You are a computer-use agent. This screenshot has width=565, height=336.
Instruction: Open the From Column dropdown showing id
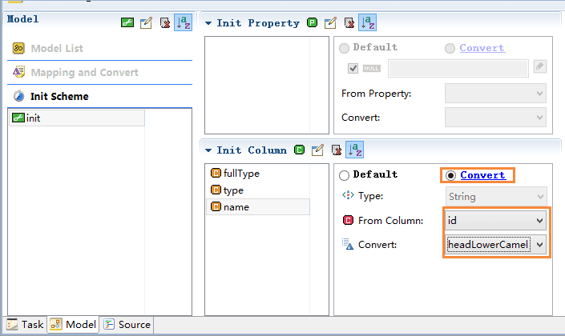click(x=496, y=220)
